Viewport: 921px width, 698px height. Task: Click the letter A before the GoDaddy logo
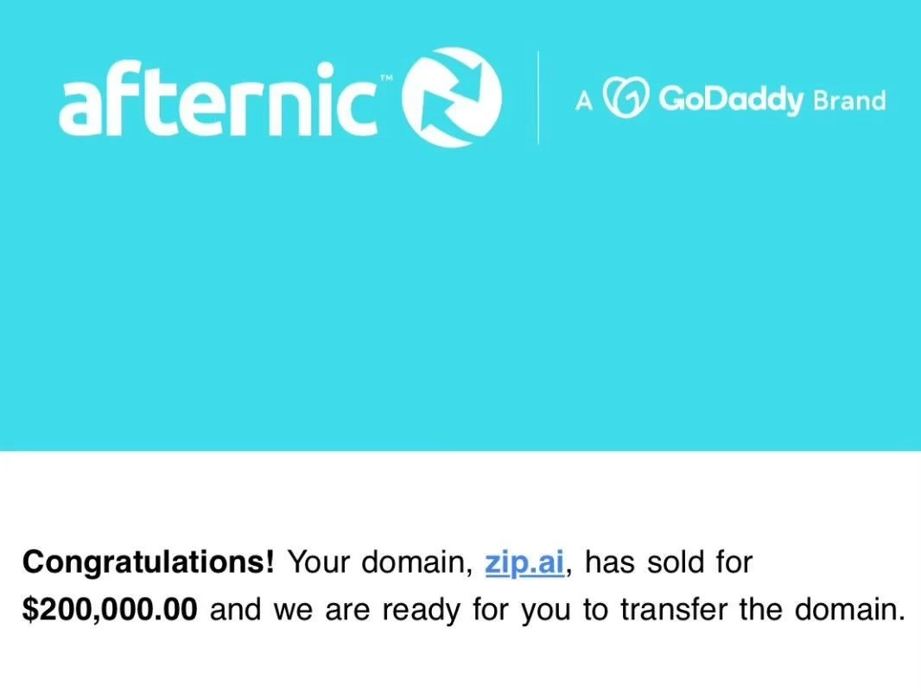pos(583,102)
